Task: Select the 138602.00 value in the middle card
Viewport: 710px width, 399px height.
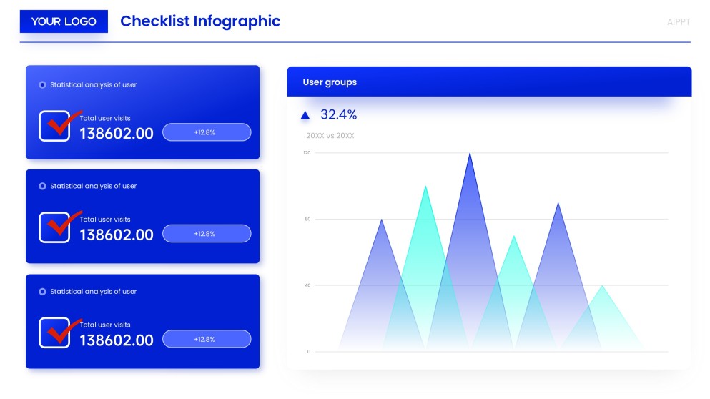Action: pos(117,235)
